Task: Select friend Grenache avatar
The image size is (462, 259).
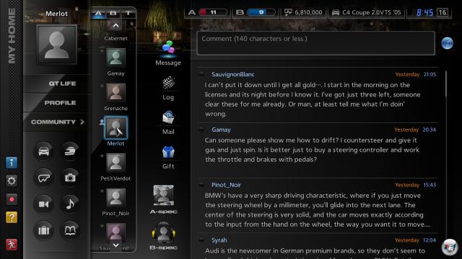Action: 115,93
